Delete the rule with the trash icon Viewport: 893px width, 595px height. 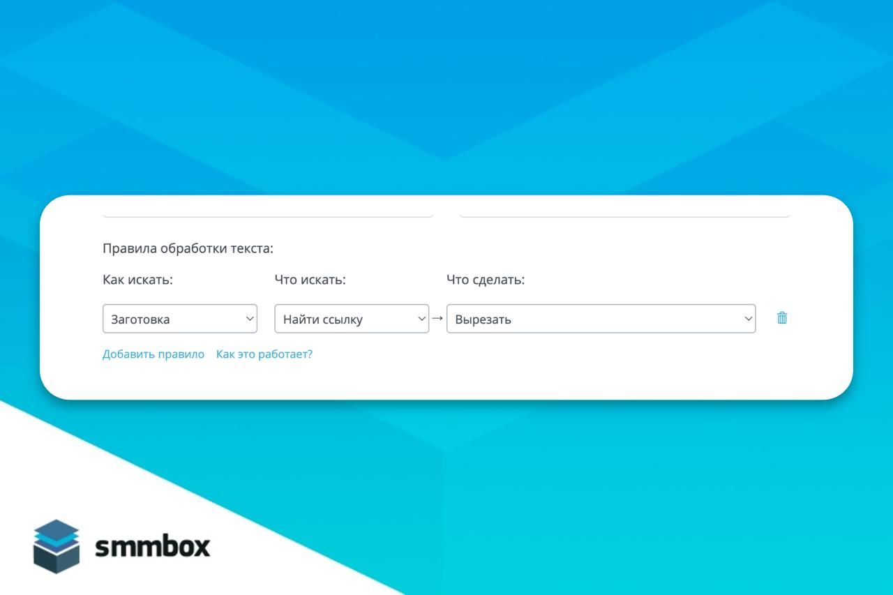[782, 318]
